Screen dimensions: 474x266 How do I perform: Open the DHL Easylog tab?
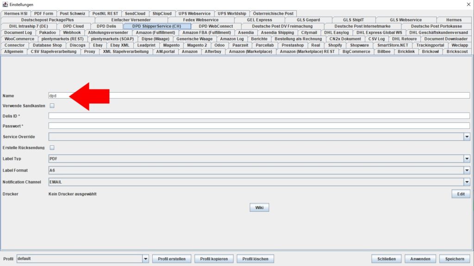337,33
